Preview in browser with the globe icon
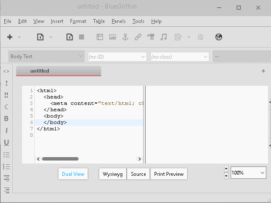Screen dimensions: 271x203 tap(219, 37)
